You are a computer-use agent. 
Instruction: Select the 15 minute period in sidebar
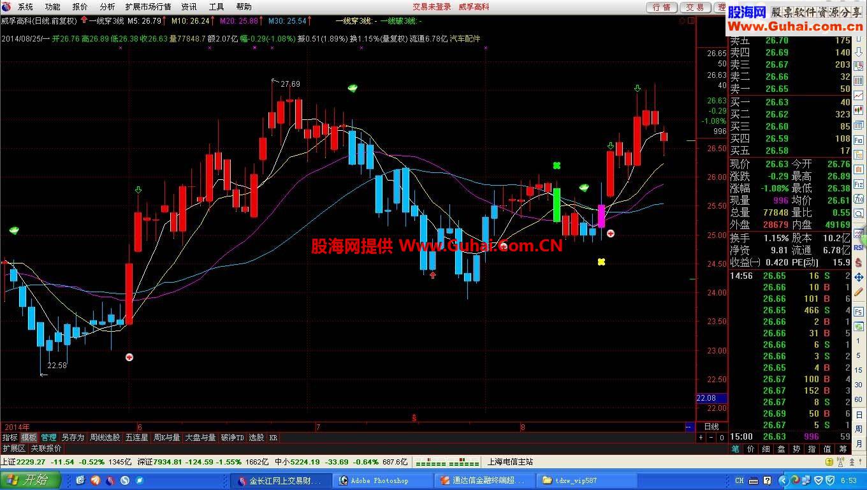[x=859, y=370]
